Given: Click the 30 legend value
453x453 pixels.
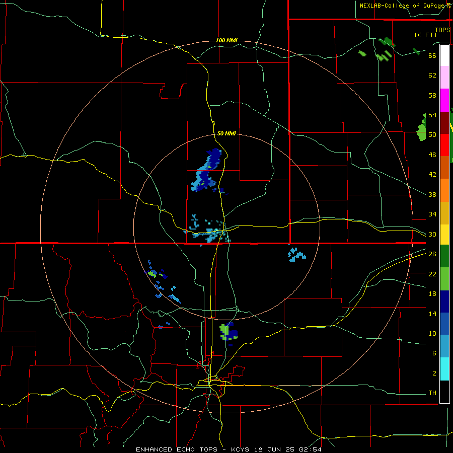Looking at the screenshot, I should click(432, 234).
